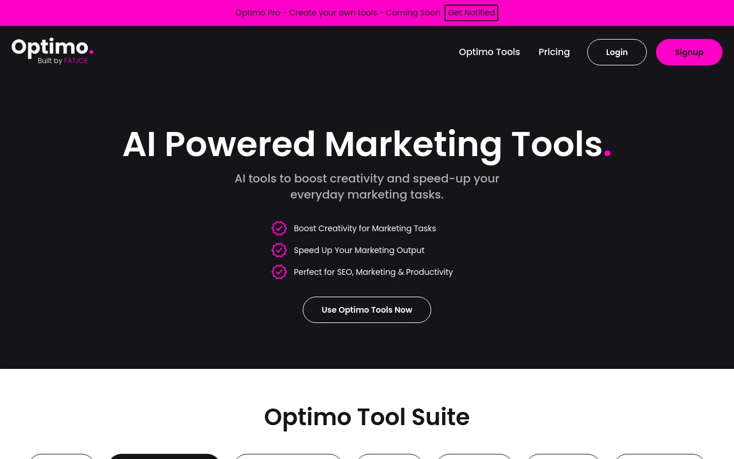Viewport: 734px width, 459px height.
Task: Click the pink Signup button
Action: pos(689,52)
